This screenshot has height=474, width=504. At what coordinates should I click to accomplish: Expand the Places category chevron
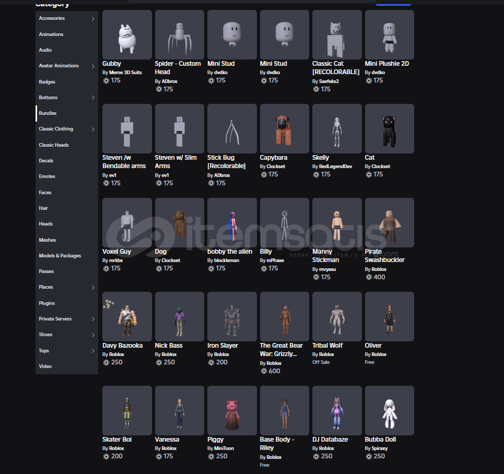93,287
